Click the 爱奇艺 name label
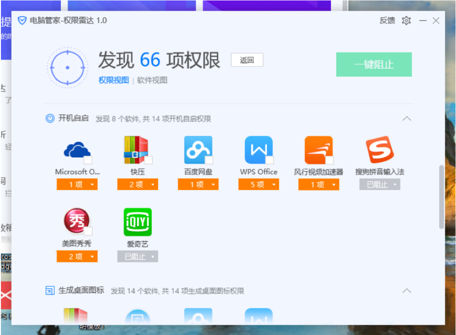Screen dimensions: 456x335 tap(138, 244)
